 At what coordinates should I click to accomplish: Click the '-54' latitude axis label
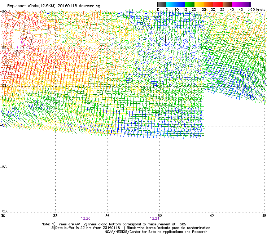point(3,85)
